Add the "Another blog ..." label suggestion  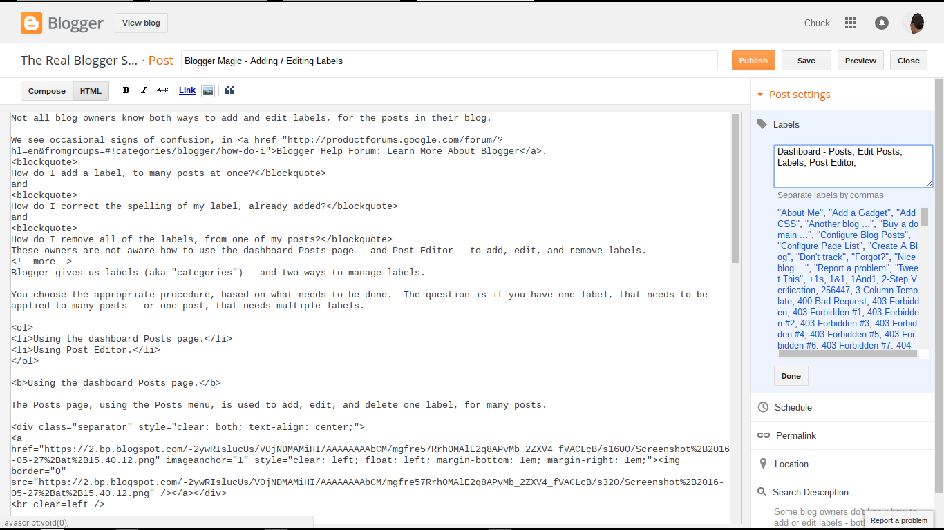pyautogui.click(x=840, y=224)
